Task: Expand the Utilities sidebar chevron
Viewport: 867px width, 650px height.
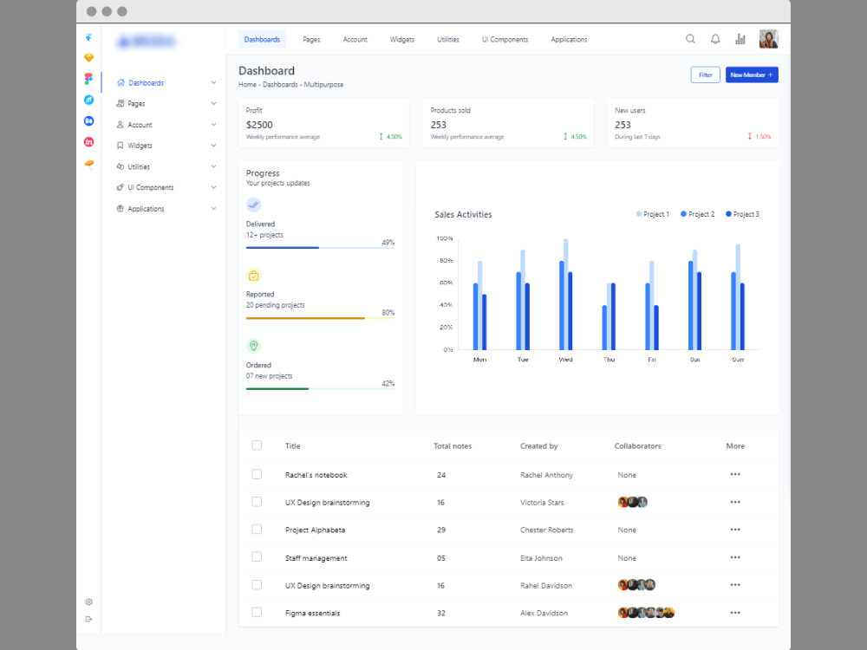Action: tap(213, 166)
